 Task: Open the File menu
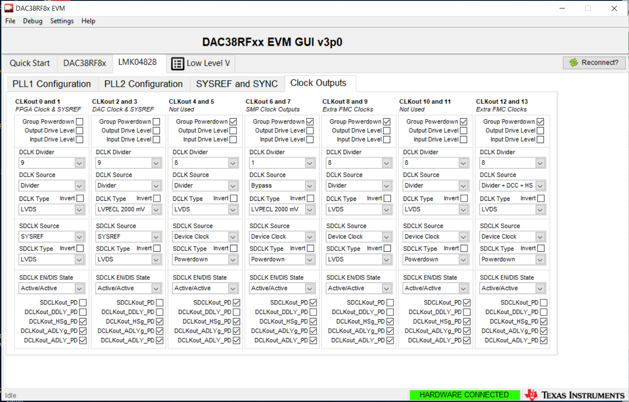[x=10, y=21]
